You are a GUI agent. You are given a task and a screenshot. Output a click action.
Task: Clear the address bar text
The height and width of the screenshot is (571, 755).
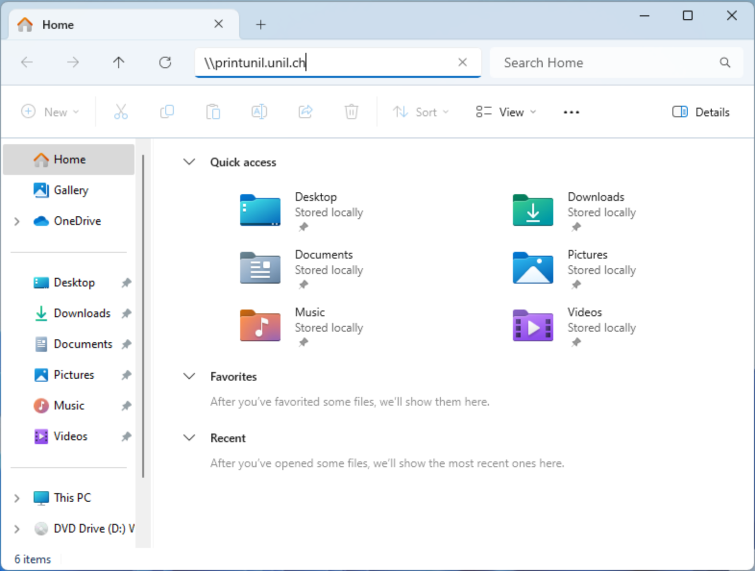462,62
